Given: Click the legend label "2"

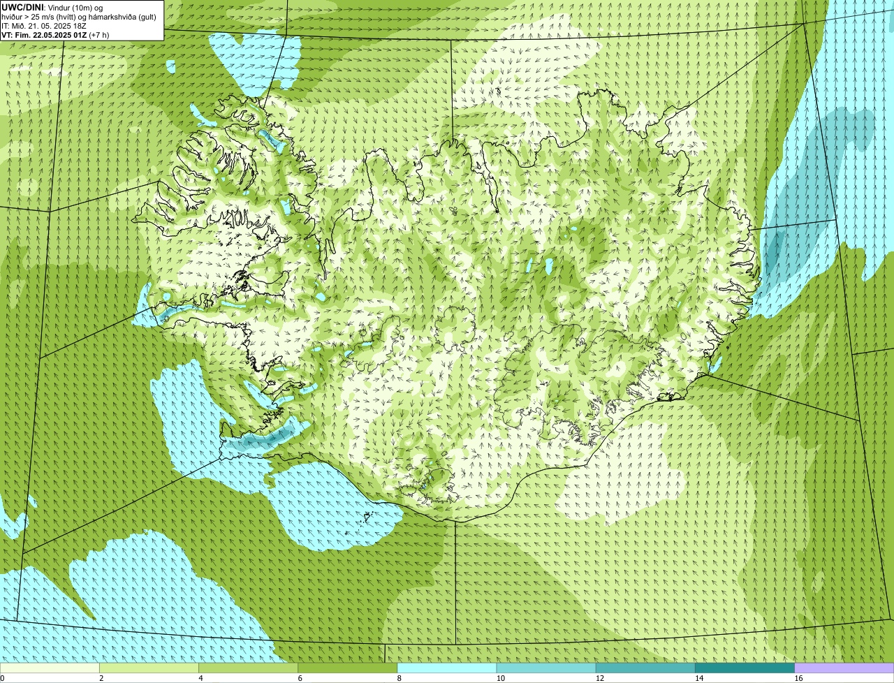Looking at the screenshot, I should (101, 678).
